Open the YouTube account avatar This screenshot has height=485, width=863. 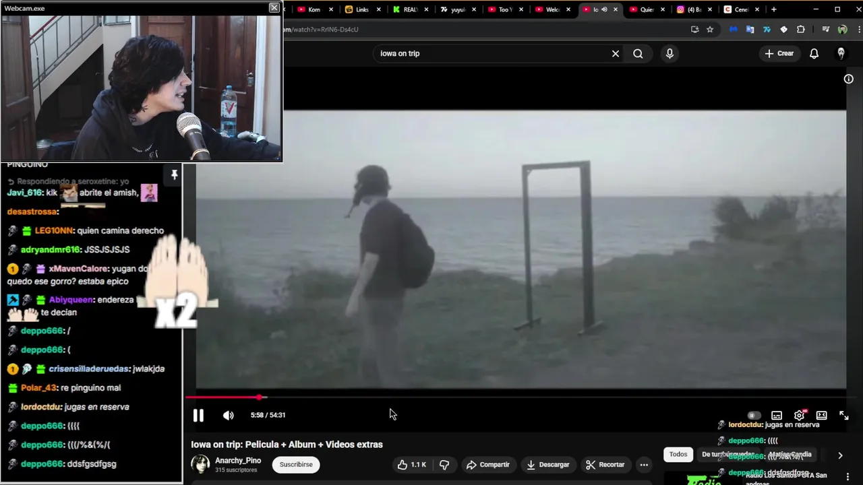click(841, 54)
